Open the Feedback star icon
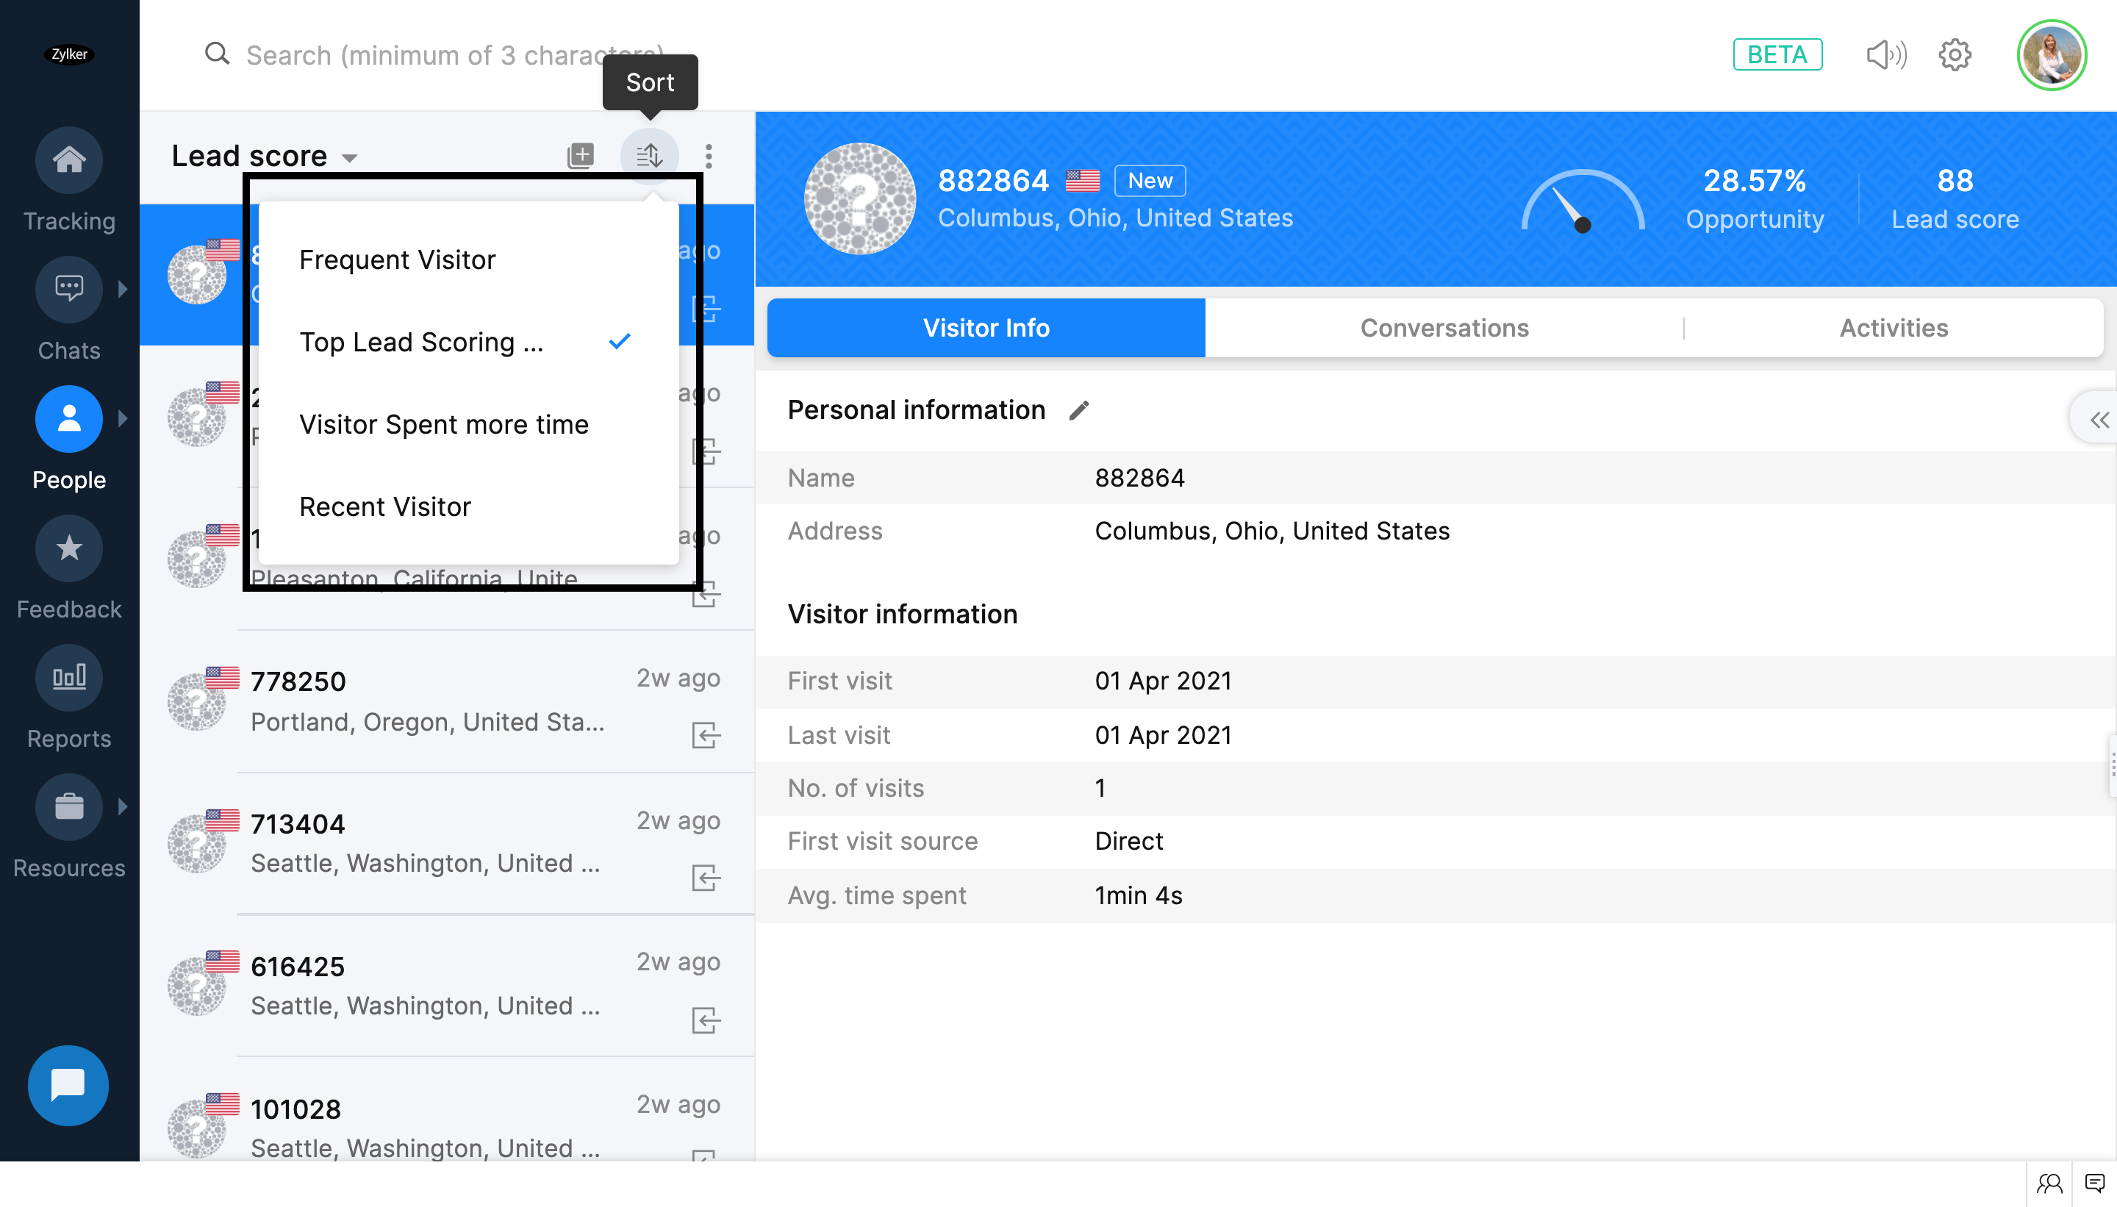Image resolution: width=2117 pixels, height=1207 pixels. click(69, 548)
